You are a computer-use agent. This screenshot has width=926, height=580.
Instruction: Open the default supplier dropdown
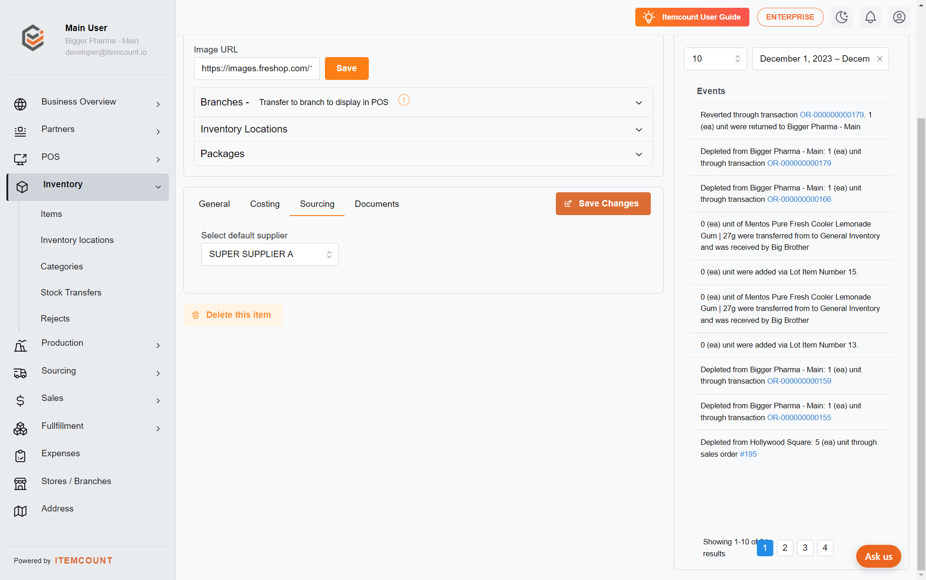pos(270,254)
